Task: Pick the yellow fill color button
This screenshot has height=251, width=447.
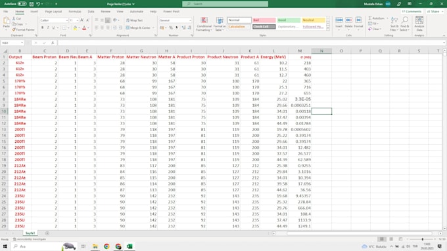Action: pos(75,28)
